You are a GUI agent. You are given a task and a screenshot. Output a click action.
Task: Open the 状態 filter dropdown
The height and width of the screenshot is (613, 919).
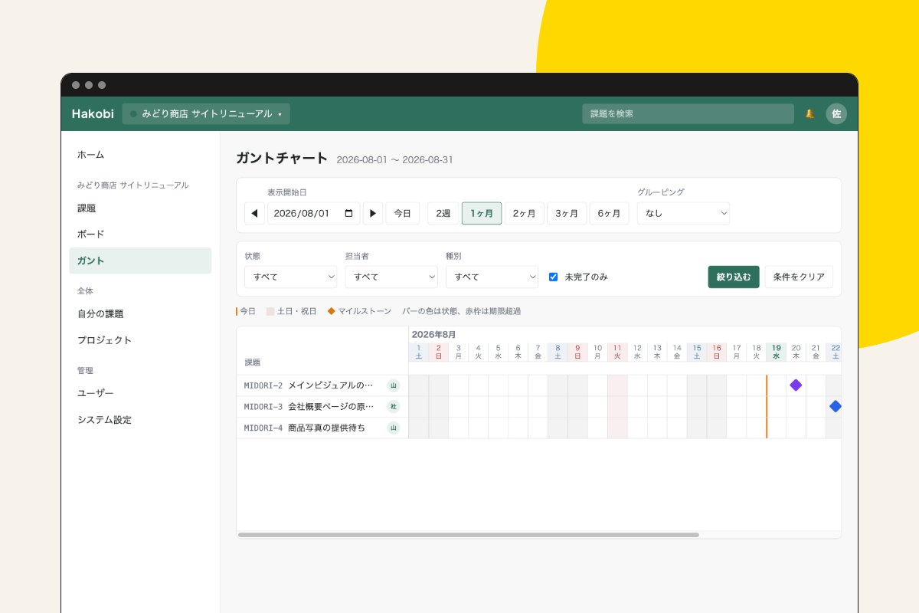[290, 277]
